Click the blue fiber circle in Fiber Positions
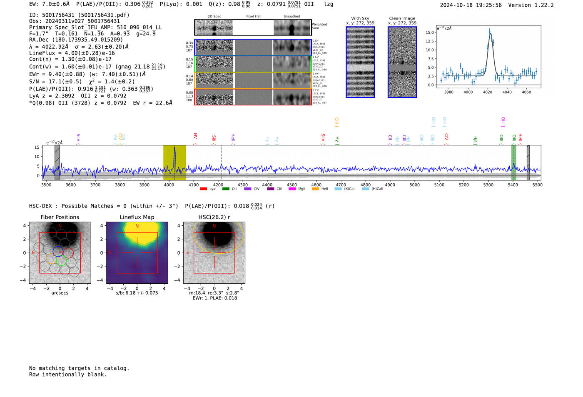Image resolution: width=583 pixels, height=397 pixels. tap(58, 251)
